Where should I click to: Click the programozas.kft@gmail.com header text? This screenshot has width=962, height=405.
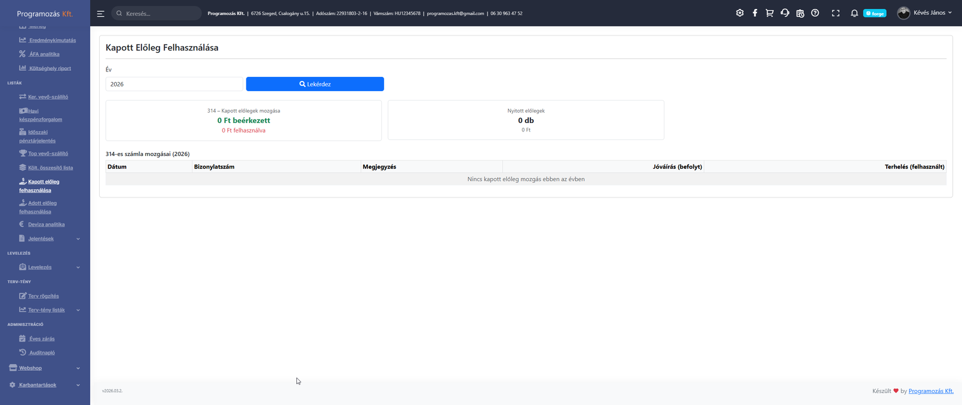pyautogui.click(x=455, y=13)
